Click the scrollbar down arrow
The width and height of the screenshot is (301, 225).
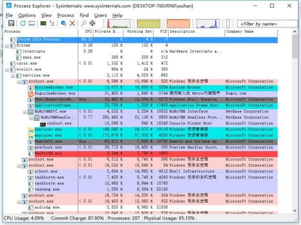coord(295,210)
